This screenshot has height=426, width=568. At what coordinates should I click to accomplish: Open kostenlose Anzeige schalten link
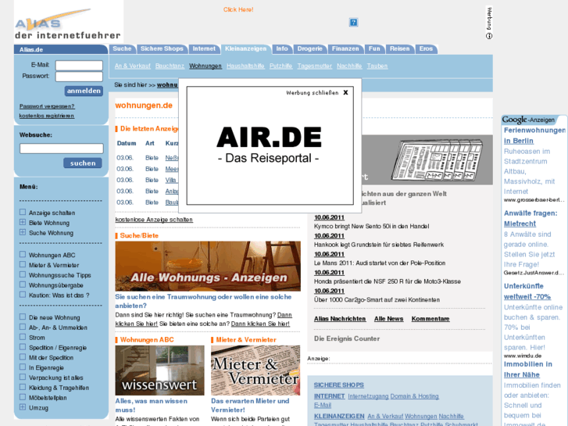[x=154, y=220]
